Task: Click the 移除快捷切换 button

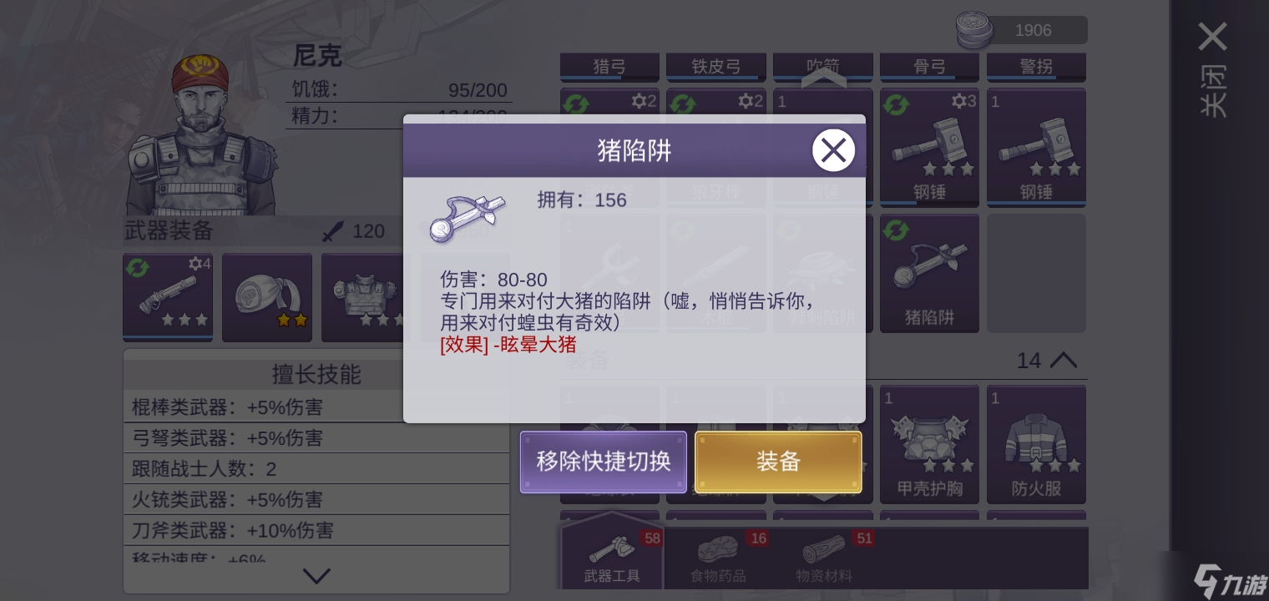Action: click(x=604, y=462)
